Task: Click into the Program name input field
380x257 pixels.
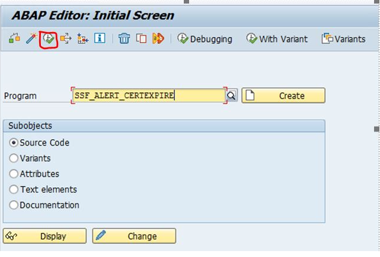Action: (x=148, y=95)
